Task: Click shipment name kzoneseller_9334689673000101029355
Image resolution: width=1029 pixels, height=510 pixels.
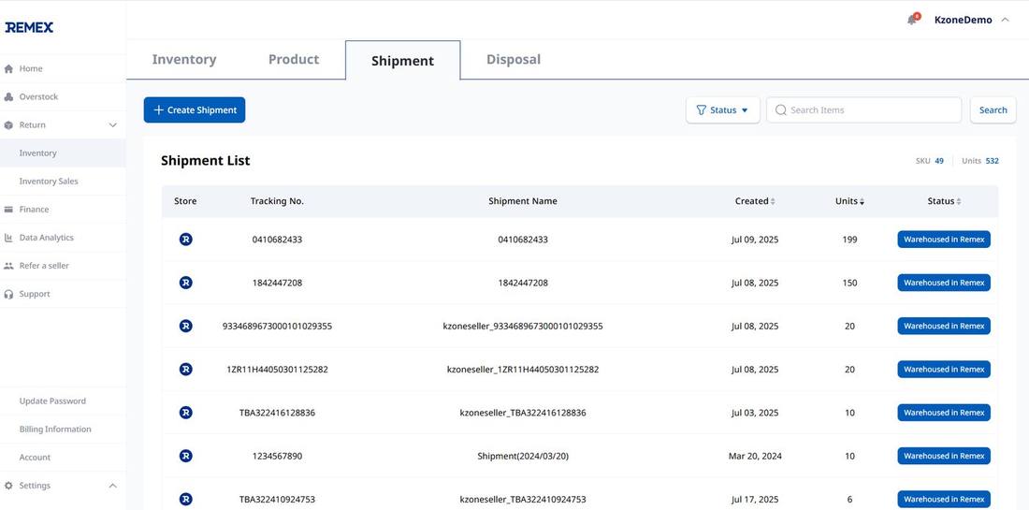Action: click(523, 327)
